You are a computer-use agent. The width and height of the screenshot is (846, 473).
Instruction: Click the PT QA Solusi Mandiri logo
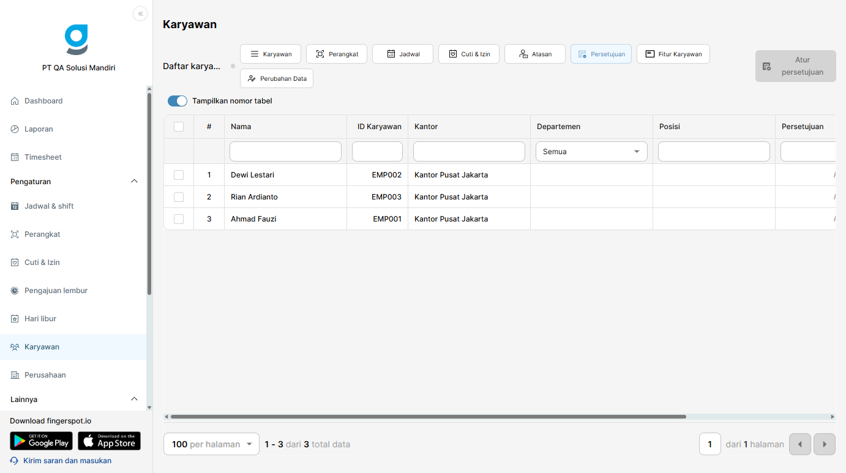point(77,40)
